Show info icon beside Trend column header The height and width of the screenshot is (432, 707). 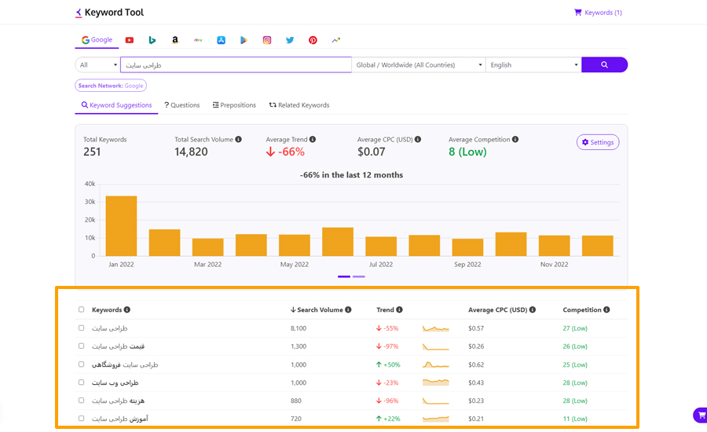400,309
